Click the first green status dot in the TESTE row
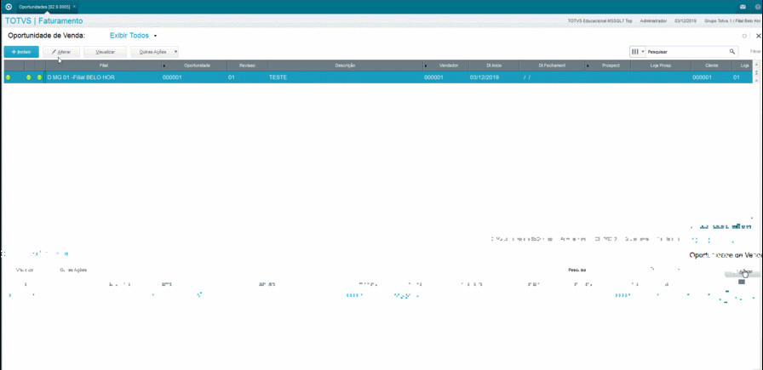This screenshot has height=370, width=763. [x=8, y=77]
